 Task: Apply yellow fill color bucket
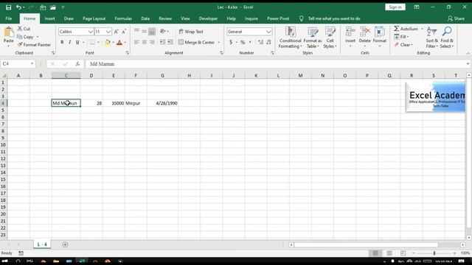[108, 43]
